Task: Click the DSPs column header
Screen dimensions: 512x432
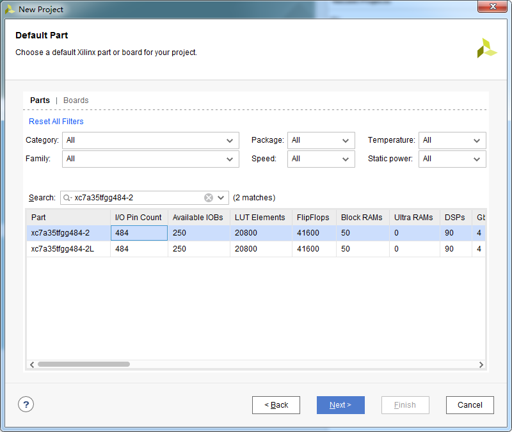Action: click(x=455, y=217)
